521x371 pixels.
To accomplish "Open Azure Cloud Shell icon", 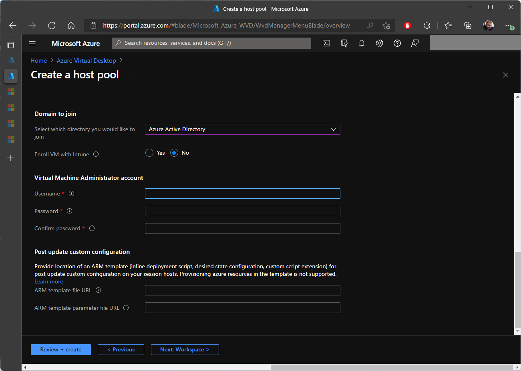I will [326, 43].
